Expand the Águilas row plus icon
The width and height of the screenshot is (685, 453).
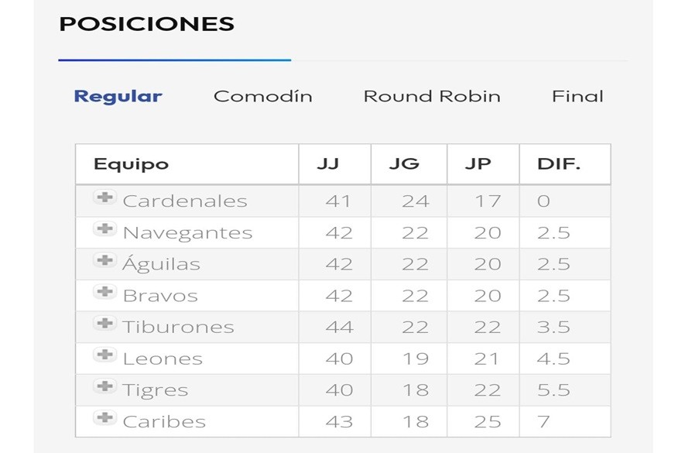(104, 260)
